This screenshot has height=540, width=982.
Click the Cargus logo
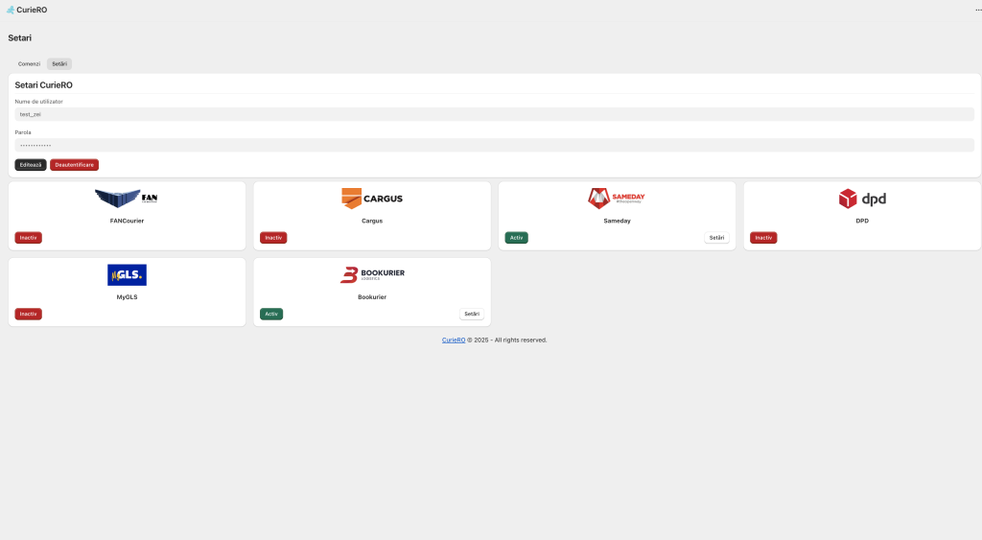coord(372,199)
